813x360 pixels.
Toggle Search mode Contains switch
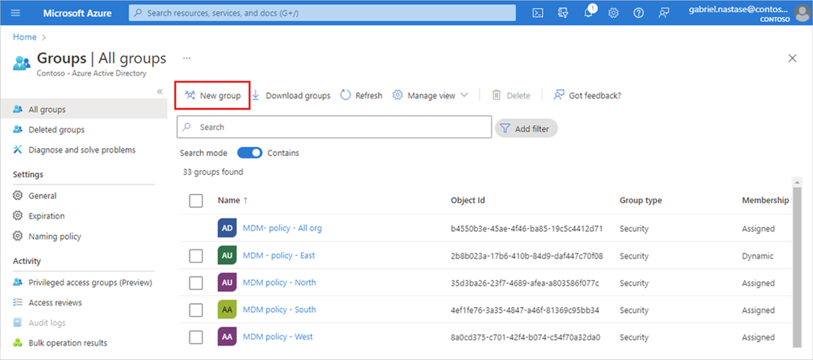click(250, 154)
